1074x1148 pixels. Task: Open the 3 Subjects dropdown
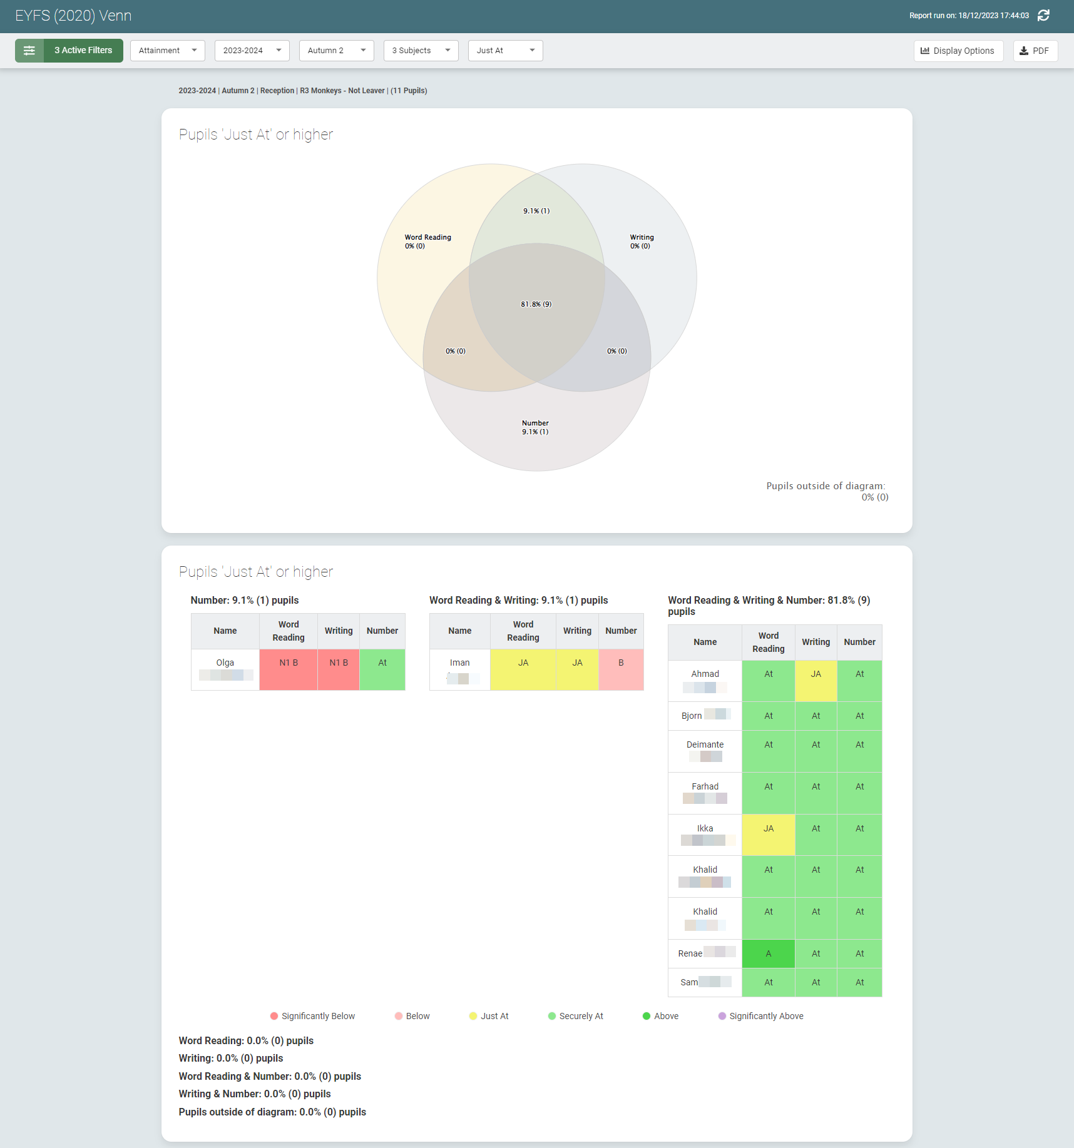coord(421,51)
